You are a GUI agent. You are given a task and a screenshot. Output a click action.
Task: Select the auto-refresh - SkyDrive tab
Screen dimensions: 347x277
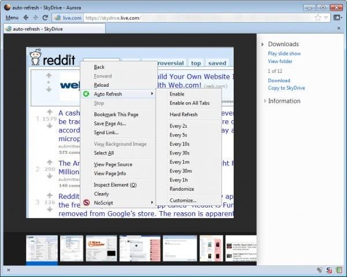point(54,29)
